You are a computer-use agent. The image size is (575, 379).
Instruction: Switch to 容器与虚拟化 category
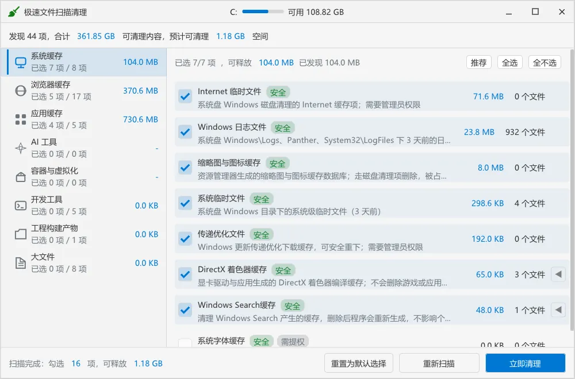(x=83, y=176)
